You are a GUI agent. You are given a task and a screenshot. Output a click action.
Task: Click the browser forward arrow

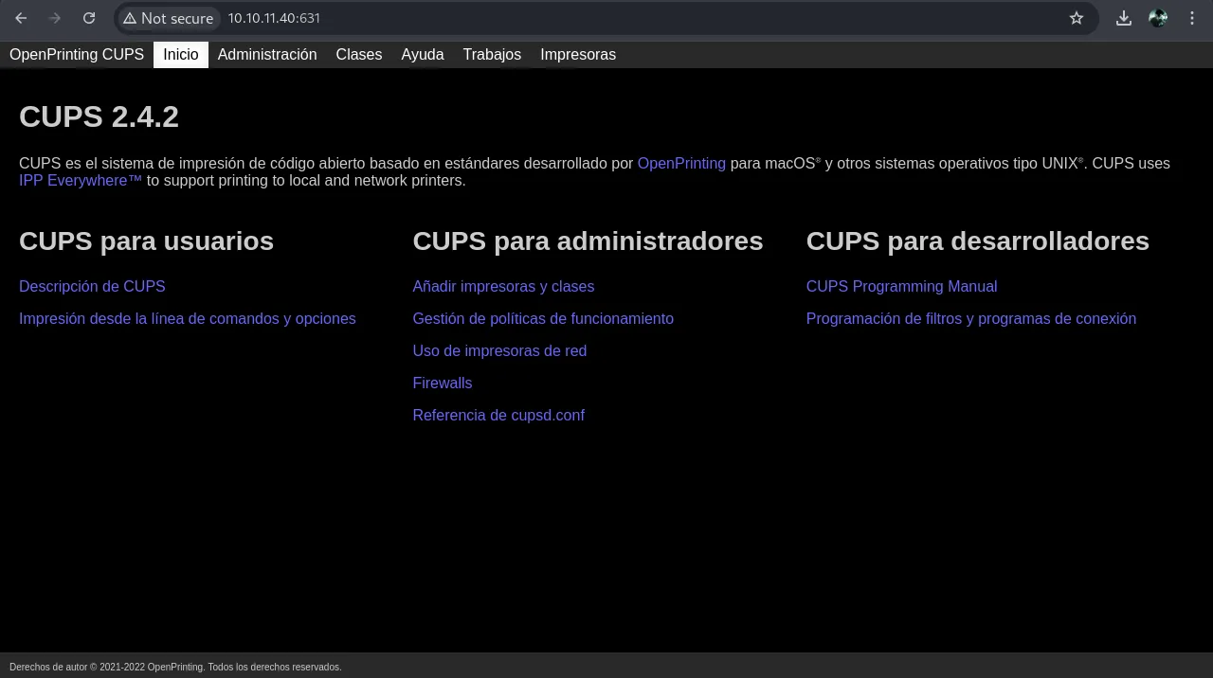point(55,18)
